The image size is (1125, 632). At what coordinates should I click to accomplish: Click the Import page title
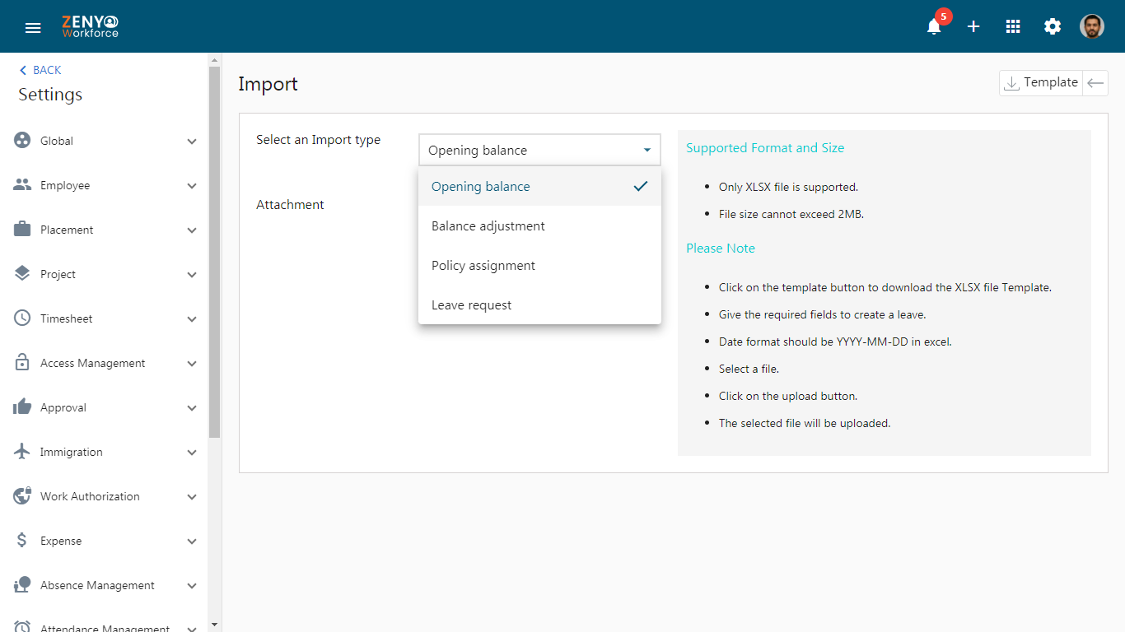268,84
